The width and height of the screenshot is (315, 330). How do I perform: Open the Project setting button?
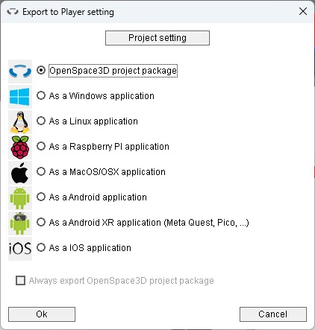pyautogui.click(x=157, y=38)
